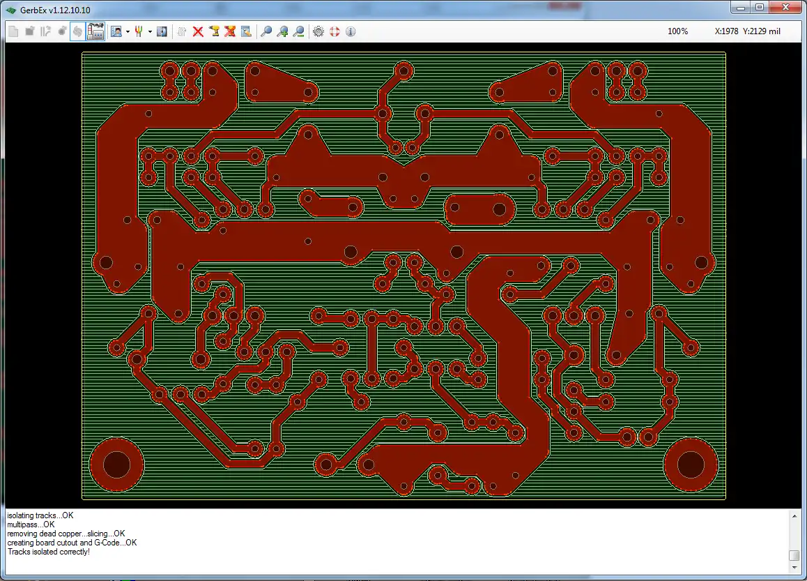Click the blank new document icon

[13, 31]
